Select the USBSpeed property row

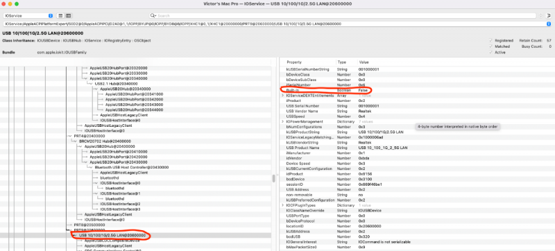pos(417,116)
